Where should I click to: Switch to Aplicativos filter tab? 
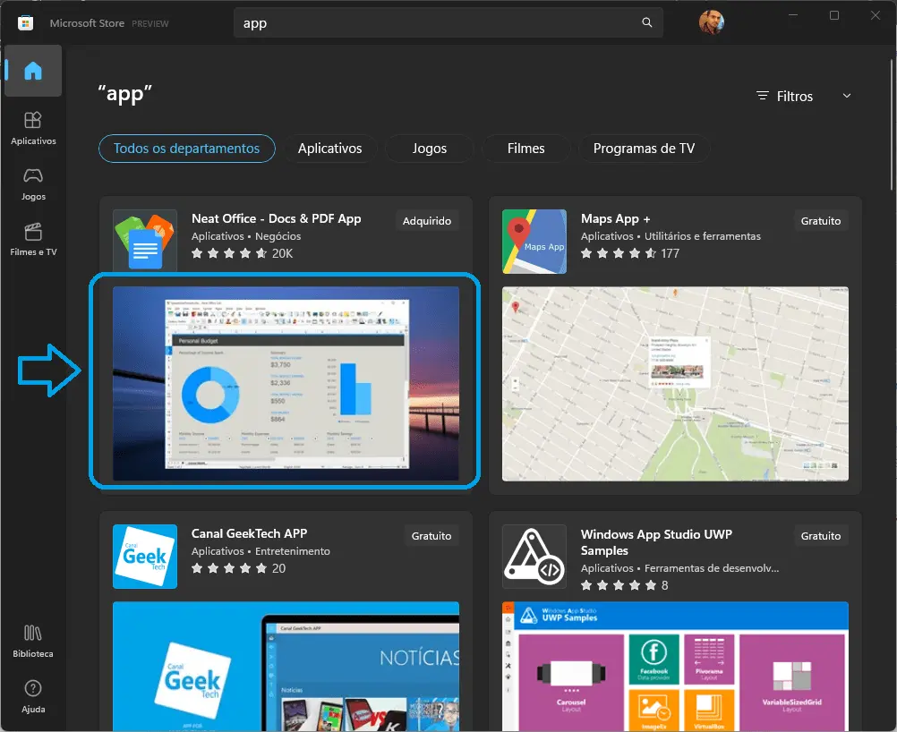pos(329,149)
